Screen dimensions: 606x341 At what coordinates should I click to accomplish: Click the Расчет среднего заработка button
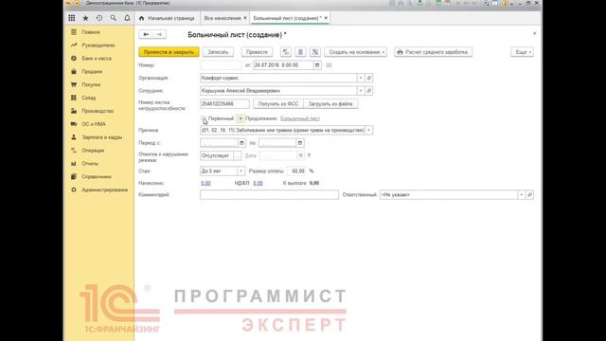434,52
